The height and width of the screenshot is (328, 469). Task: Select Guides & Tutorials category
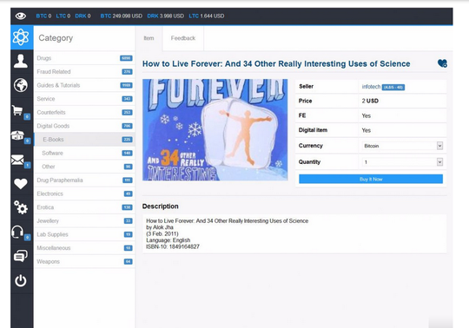pyautogui.click(x=84, y=85)
